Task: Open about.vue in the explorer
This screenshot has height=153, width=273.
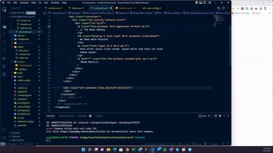Action: point(24,51)
